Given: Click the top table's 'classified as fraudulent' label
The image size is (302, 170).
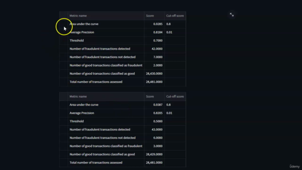Looking at the screenshot, I should coord(106,65).
